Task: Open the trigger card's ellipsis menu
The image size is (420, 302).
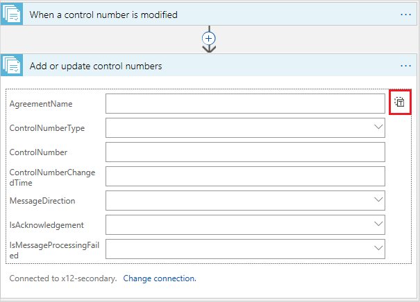Action: (406, 14)
